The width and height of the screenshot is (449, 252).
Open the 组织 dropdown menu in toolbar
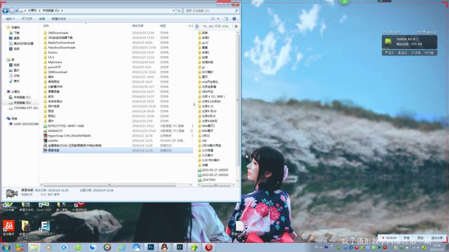pyautogui.click(x=10, y=18)
